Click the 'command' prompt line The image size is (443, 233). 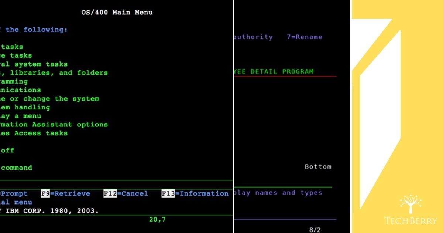click(x=17, y=168)
